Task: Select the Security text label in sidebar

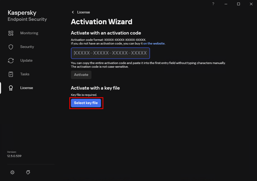Action: tap(27, 47)
